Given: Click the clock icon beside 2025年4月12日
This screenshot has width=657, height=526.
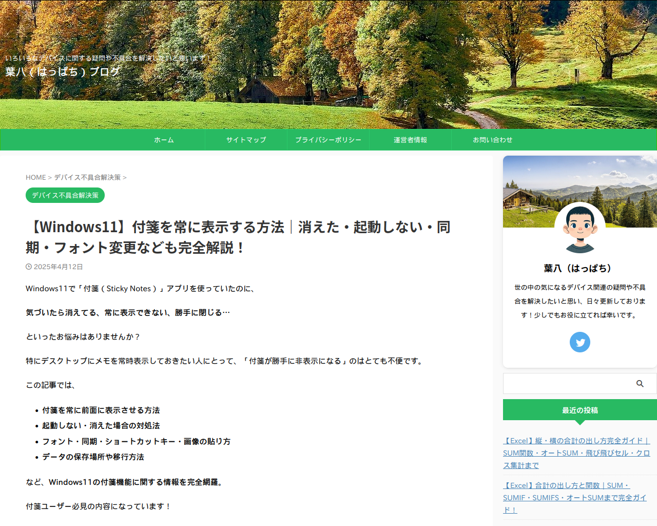Looking at the screenshot, I should 29,267.
